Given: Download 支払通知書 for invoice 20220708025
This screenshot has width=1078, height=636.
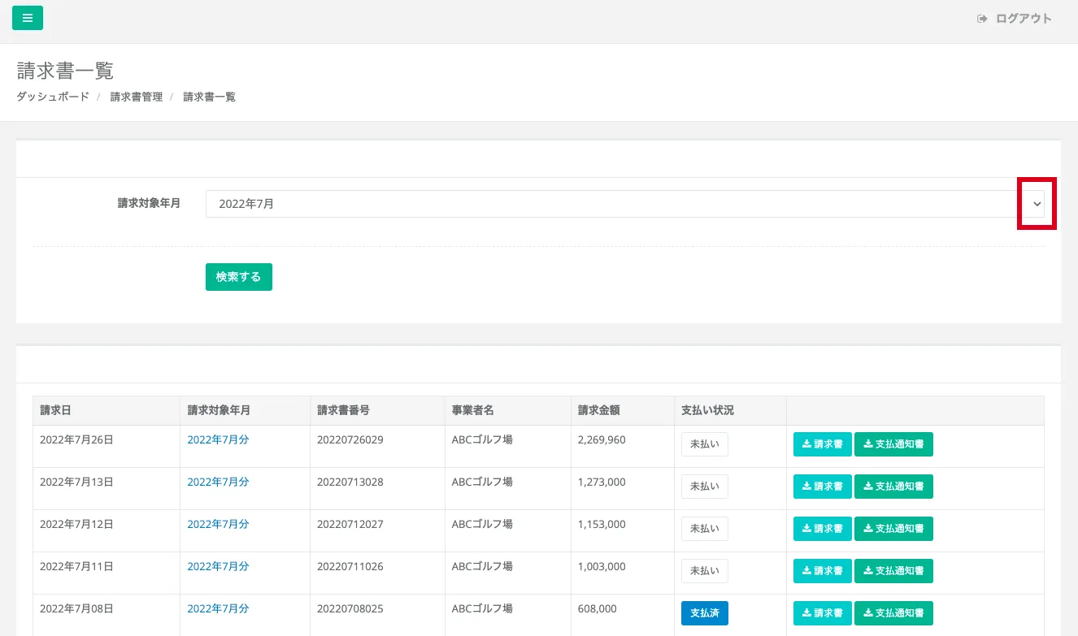Looking at the screenshot, I should tap(893, 613).
